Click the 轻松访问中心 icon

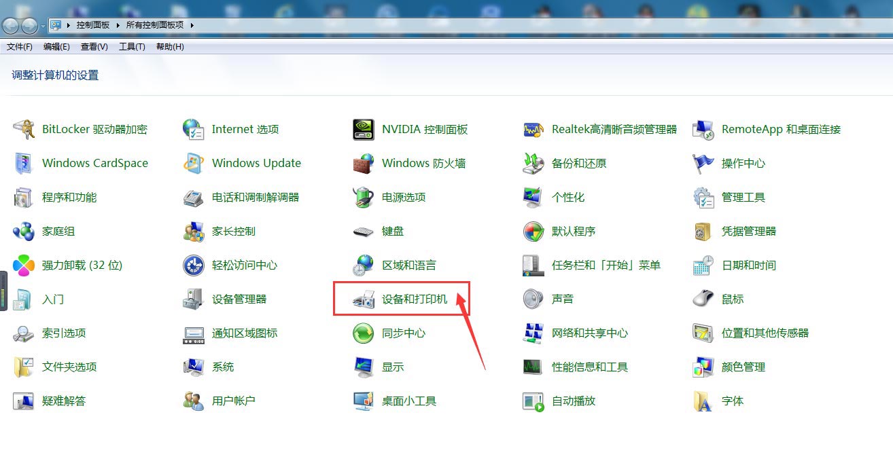(x=194, y=265)
